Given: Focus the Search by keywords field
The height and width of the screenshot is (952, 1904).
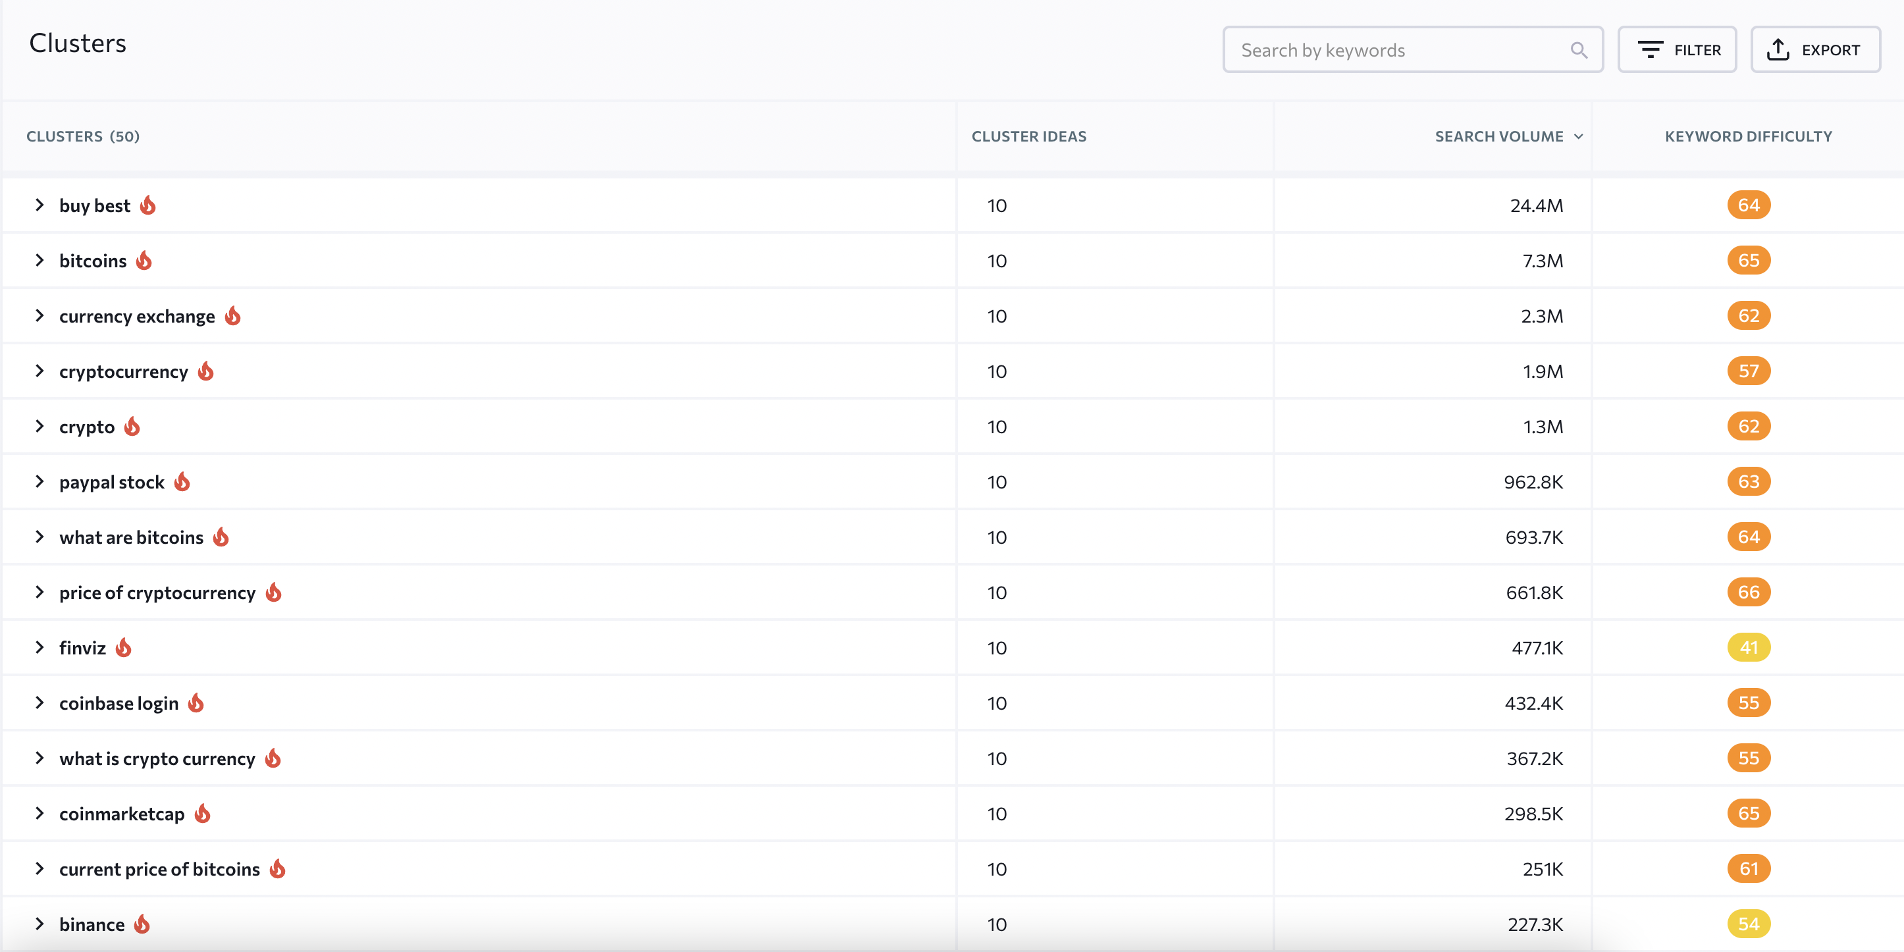Looking at the screenshot, I should [x=1412, y=49].
